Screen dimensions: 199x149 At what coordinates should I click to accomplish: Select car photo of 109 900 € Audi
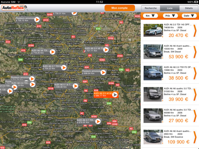point(153,137)
